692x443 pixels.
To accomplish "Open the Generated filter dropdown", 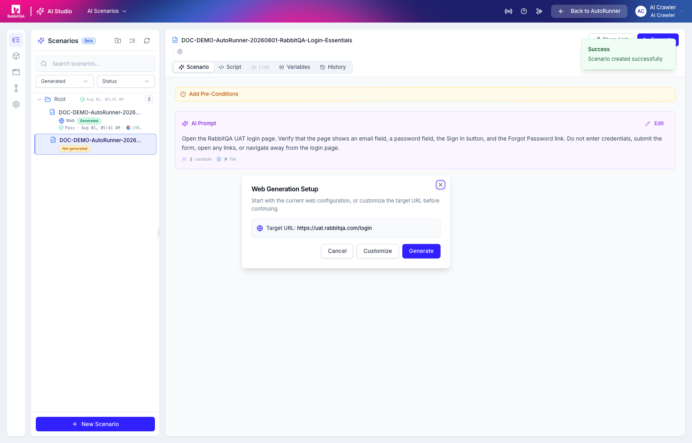I will tap(65, 81).
